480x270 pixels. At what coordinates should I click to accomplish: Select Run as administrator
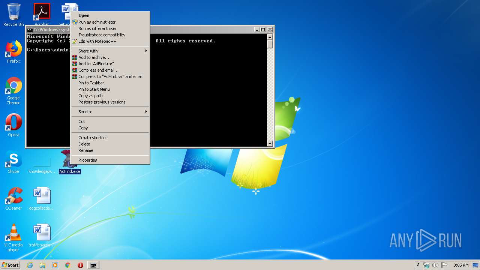tap(110, 22)
